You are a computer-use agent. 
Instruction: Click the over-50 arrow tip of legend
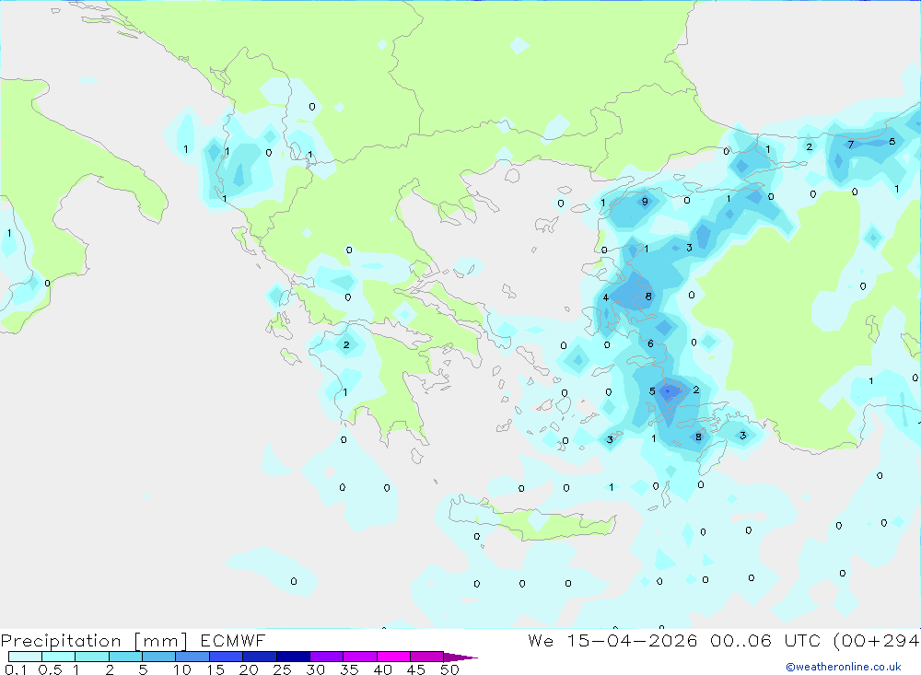[460, 657]
